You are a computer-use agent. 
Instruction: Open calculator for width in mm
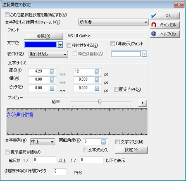[52, 80]
